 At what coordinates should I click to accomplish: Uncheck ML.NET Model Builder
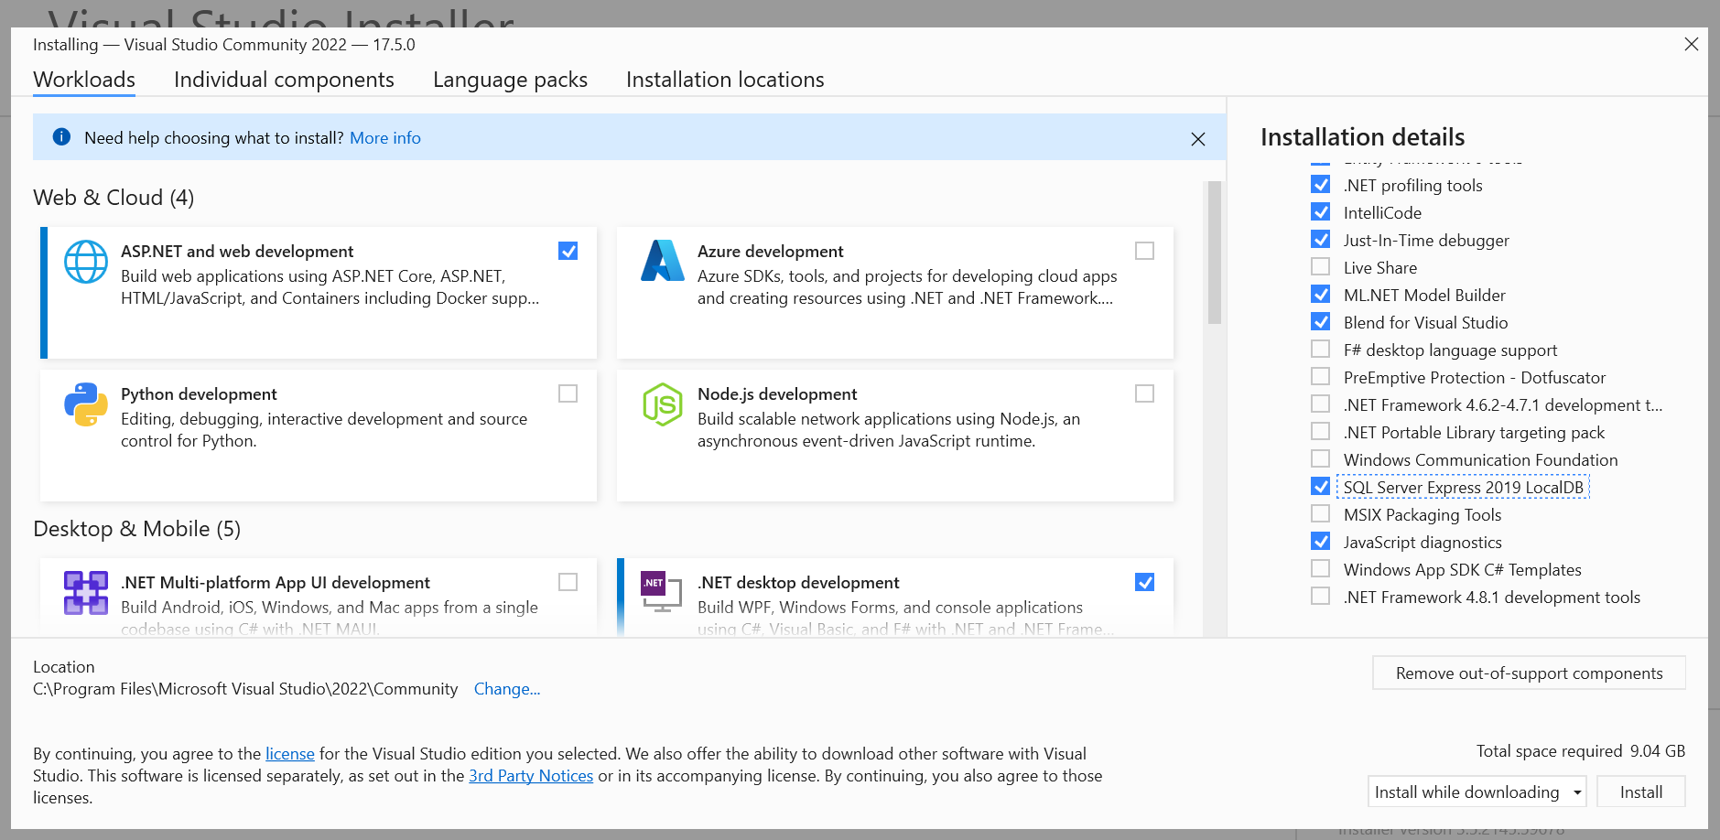[x=1321, y=294]
